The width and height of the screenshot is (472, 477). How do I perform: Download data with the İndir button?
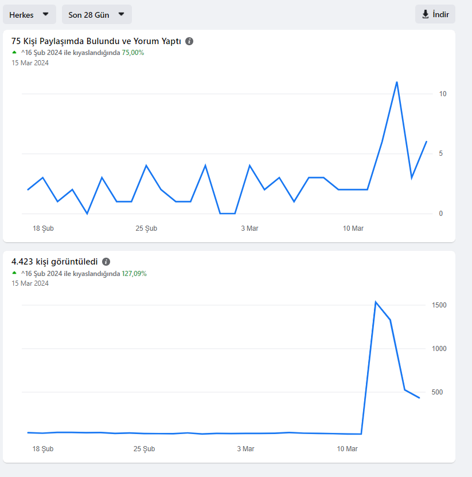tap(435, 14)
